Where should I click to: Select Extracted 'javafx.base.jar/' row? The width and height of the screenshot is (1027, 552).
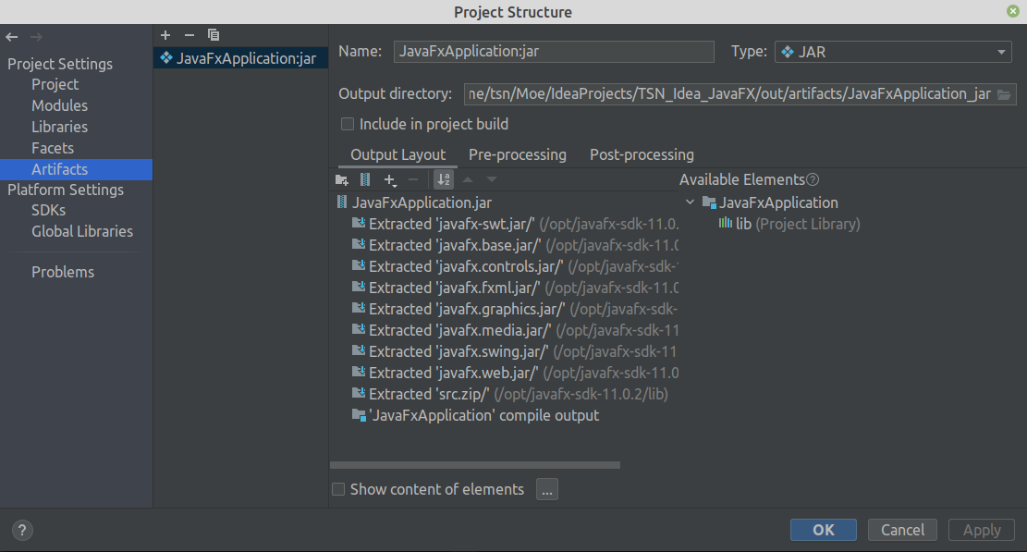point(505,245)
